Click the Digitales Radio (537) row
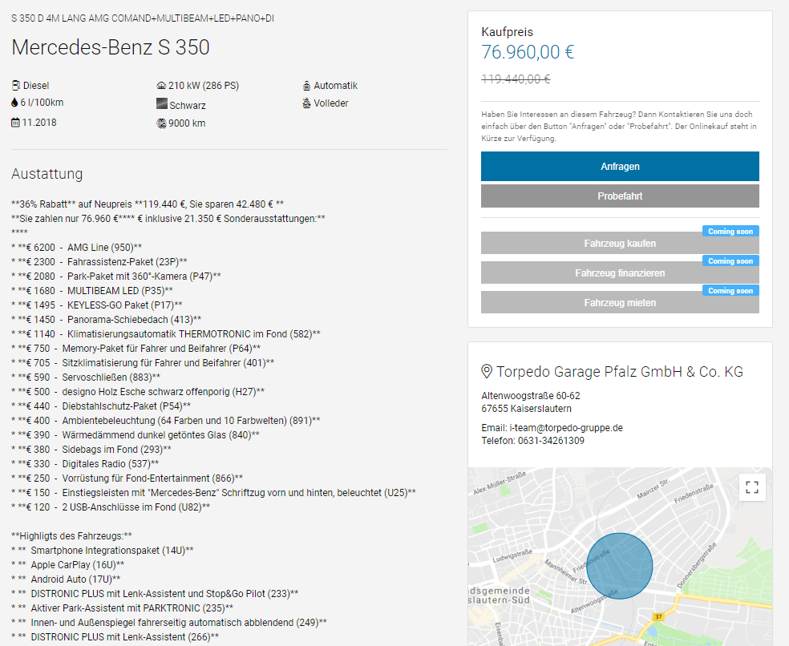Screen dimensions: 789x646 (85, 464)
